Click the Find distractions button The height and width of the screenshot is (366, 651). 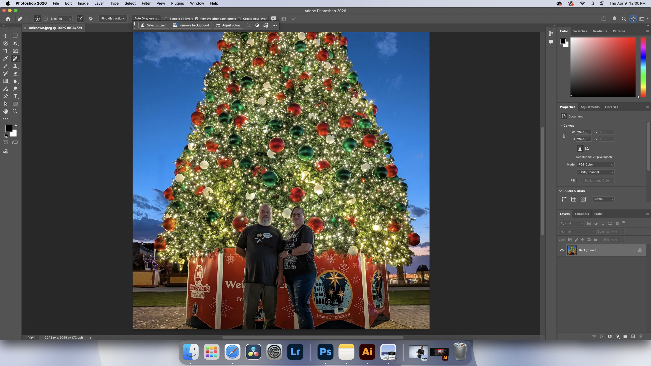point(113,19)
